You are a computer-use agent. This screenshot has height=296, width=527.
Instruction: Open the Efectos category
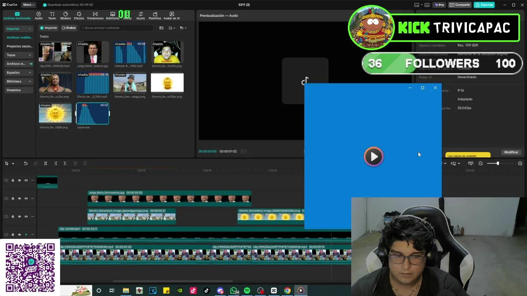[x=79, y=16]
